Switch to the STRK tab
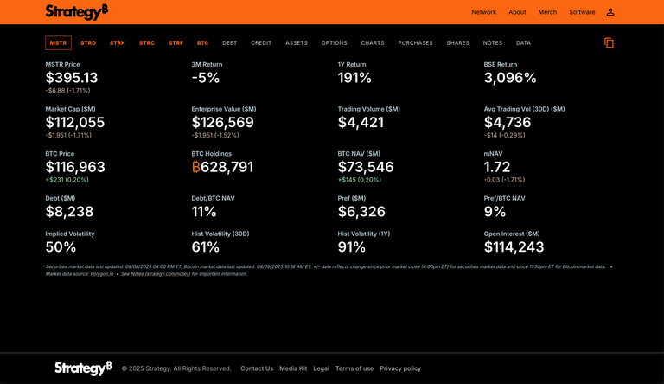The width and height of the screenshot is (664, 384). (x=118, y=42)
